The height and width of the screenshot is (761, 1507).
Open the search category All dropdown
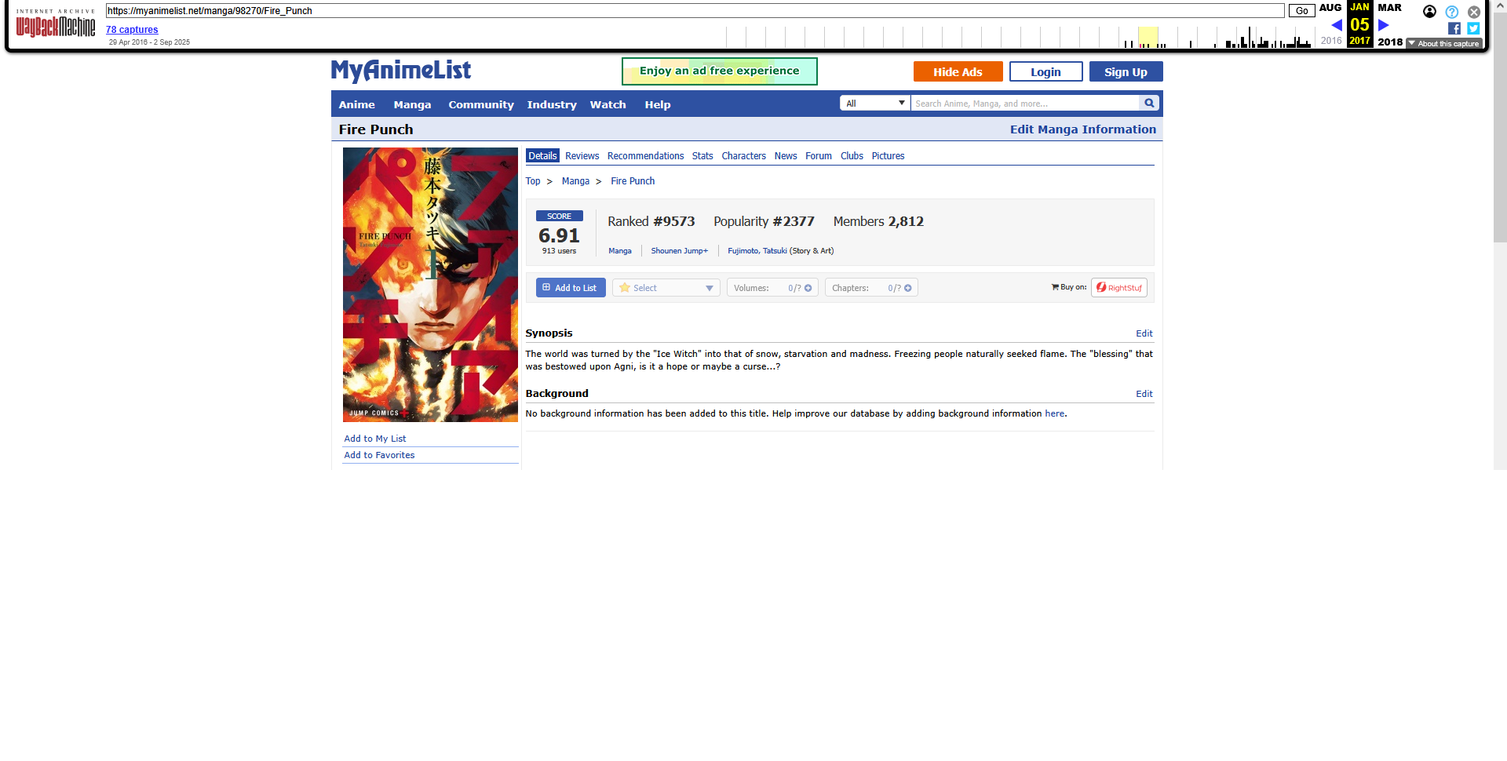tap(874, 103)
